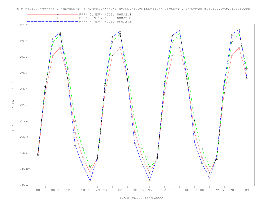
Task: Click x-axis tick label 33
Action: pyautogui.click(x=120, y=190)
